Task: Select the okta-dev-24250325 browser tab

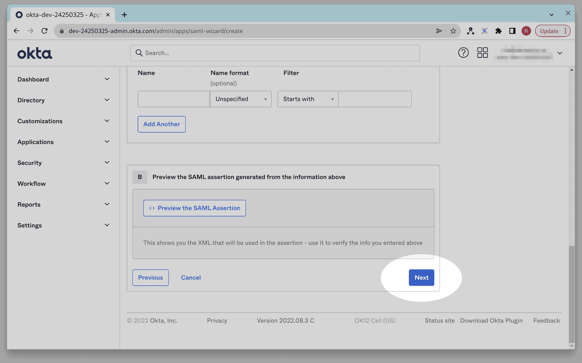Action: (63, 15)
